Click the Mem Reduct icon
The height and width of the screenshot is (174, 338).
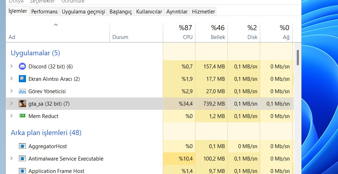point(22,116)
